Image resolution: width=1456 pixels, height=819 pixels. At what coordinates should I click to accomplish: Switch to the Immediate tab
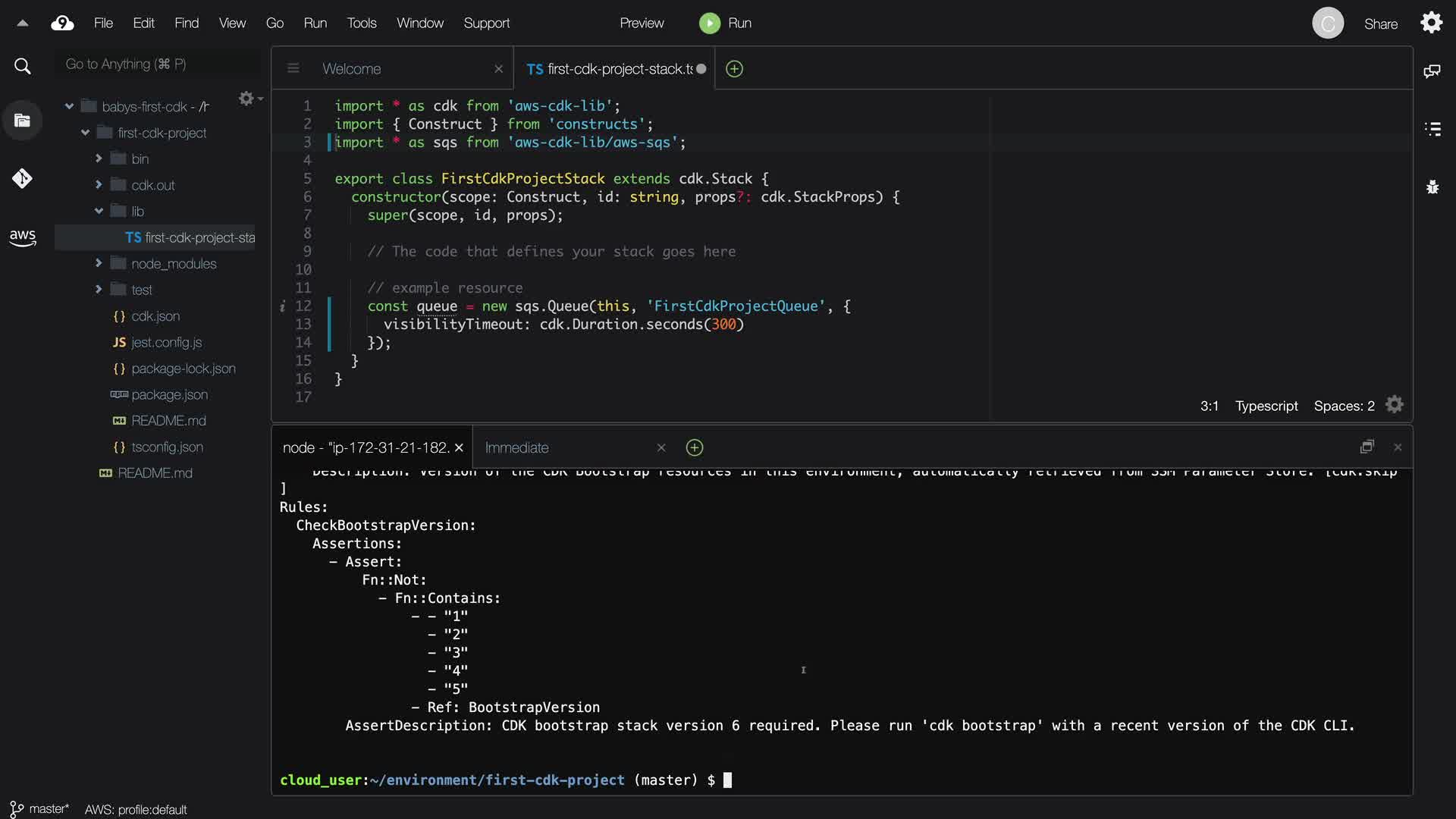coord(516,447)
